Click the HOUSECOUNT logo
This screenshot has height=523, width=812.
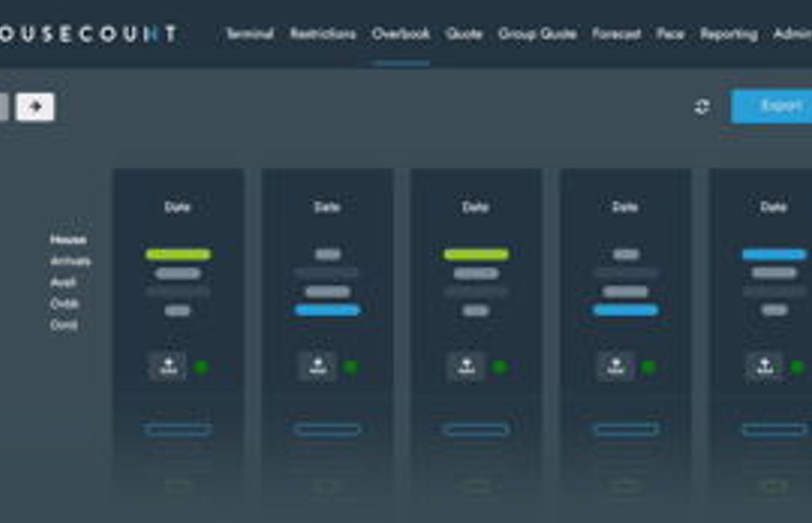click(x=88, y=34)
